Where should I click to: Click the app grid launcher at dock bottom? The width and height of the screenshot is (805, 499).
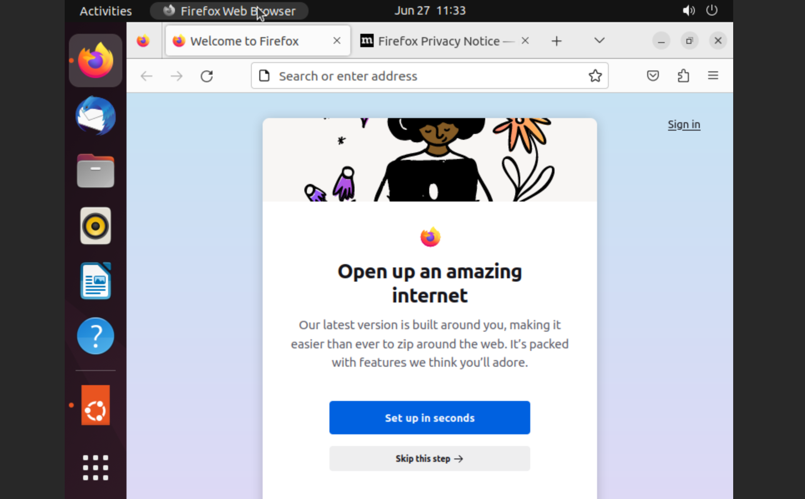coord(96,466)
